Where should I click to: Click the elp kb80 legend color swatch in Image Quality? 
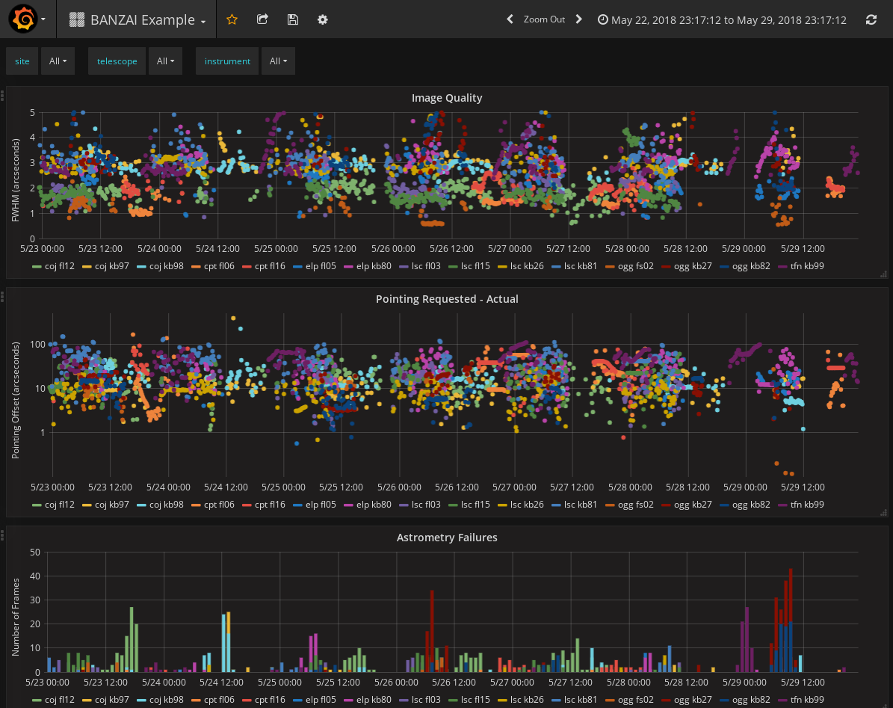pyautogui.click(x=348, y=266)
